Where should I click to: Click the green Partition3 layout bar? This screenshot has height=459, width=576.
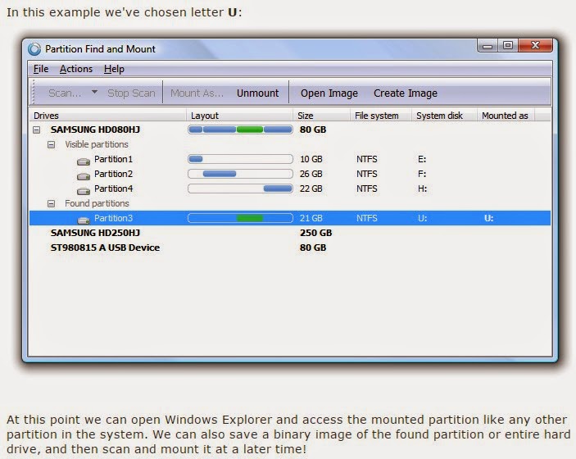[x=250, y=218]
